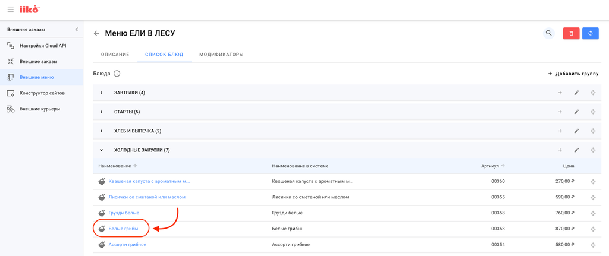Edit the ЗАВТРАКИ group with pencil

point(576,93)
